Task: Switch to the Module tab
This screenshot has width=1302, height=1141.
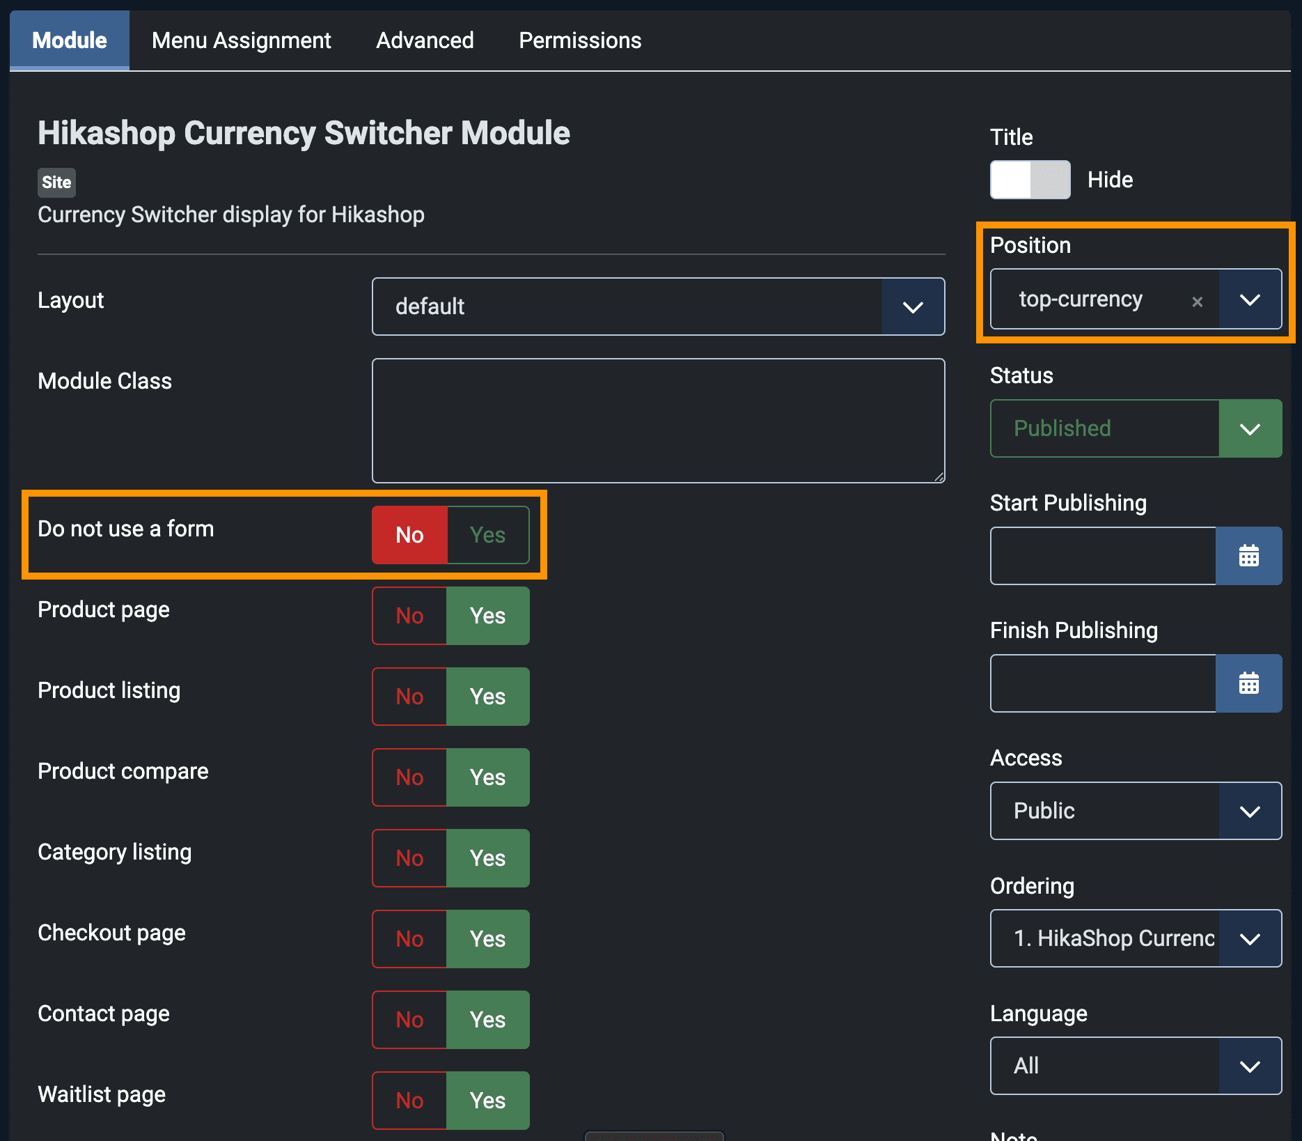Action: (x=70, y=40)
